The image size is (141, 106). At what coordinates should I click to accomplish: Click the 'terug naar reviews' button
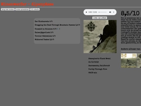8,9
